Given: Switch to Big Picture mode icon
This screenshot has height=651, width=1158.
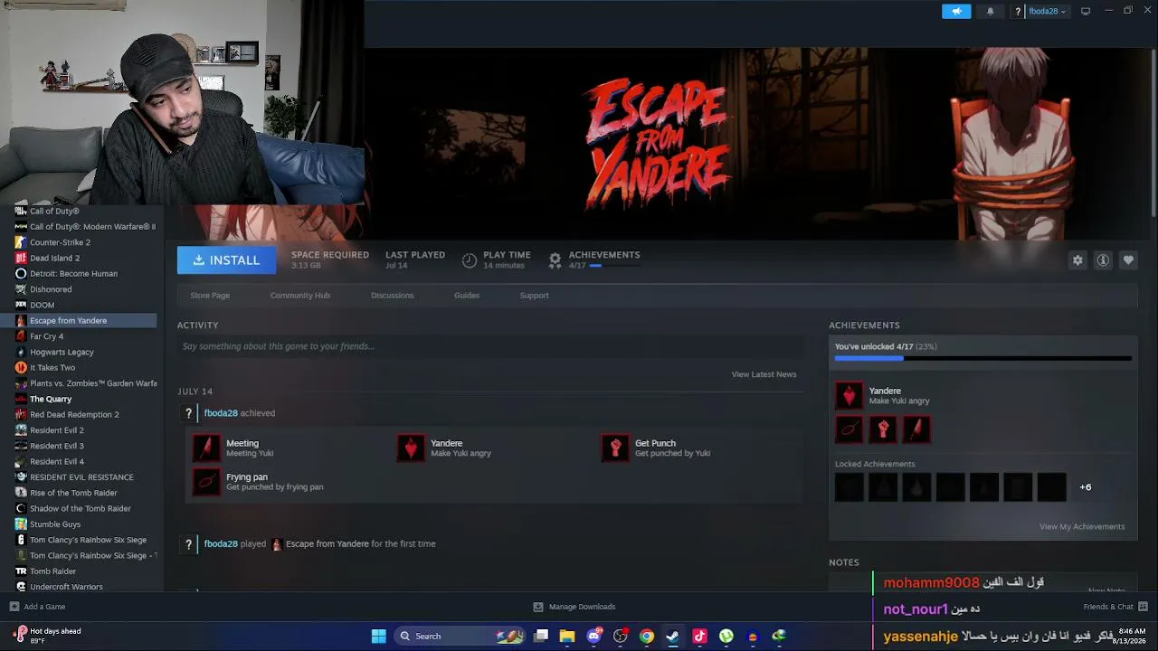Looking at the screenshot, I should tap(1086, 11).
